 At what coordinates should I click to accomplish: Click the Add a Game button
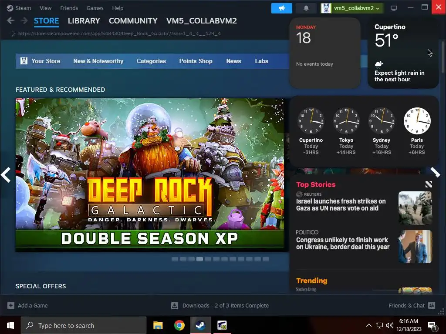27,305
